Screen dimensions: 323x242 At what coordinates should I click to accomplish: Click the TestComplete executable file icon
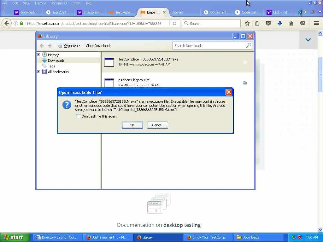tap(109, 62)
